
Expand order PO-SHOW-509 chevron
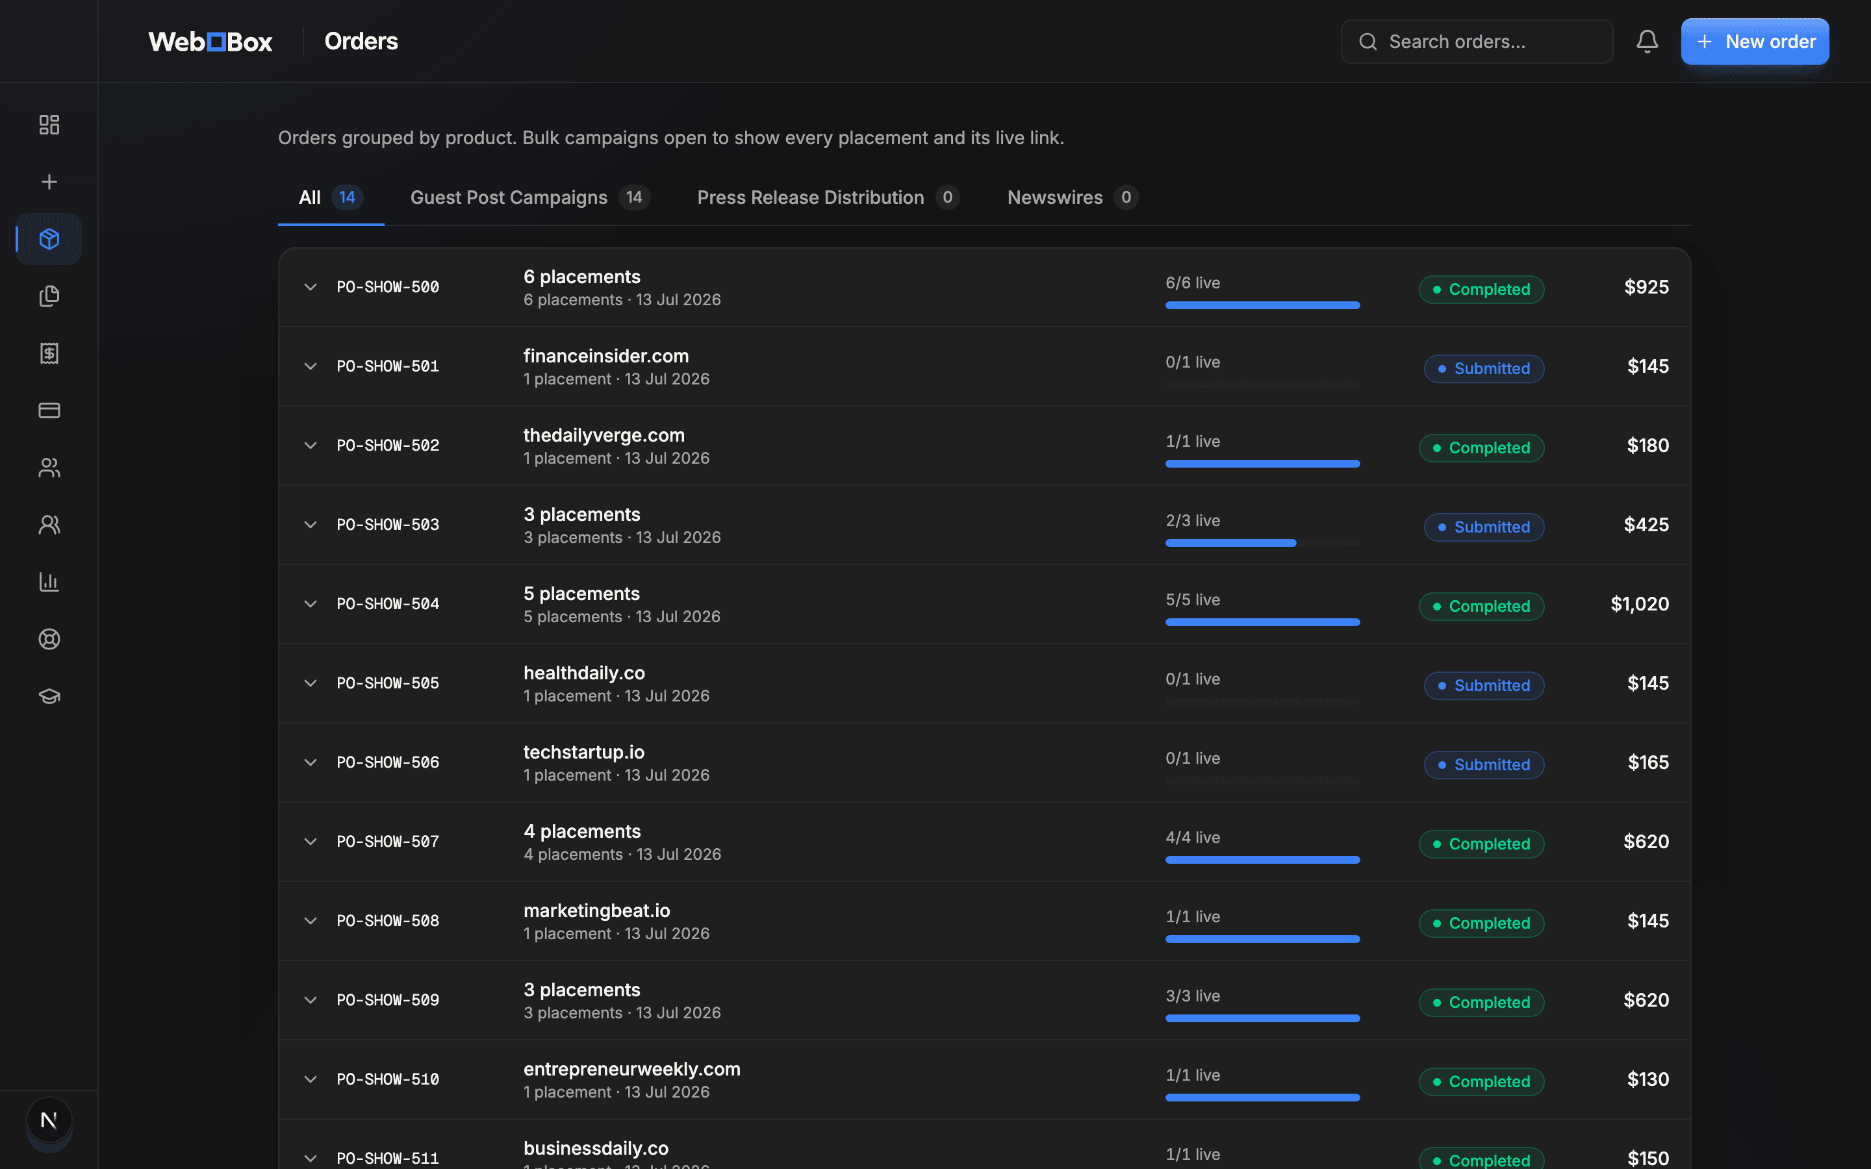[x=310, y=1000]
